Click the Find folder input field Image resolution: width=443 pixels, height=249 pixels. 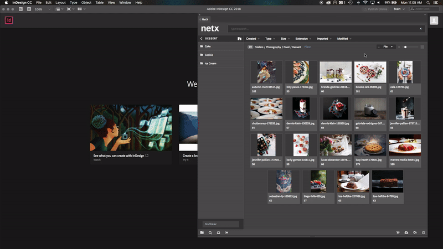[221, 224]
